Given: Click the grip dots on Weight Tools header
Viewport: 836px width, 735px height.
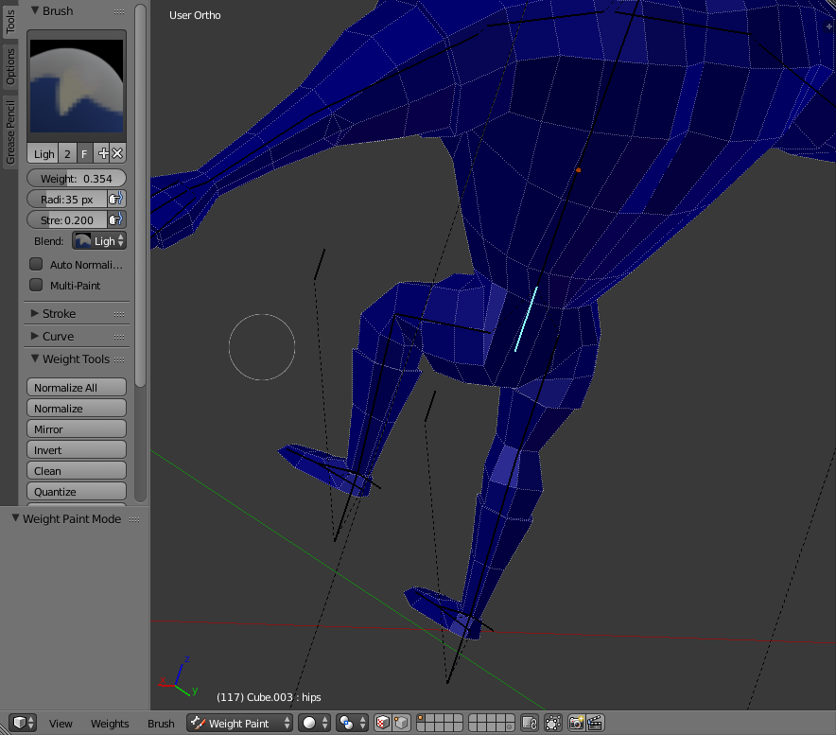Looking at the screenshot, I should click(x=119, y=359).
